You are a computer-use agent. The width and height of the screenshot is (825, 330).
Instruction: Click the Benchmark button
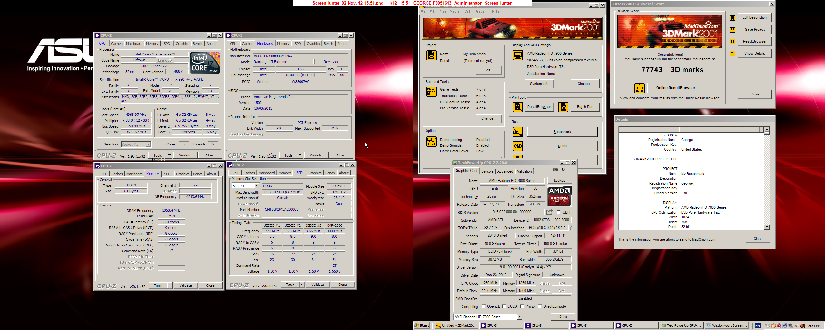coord(562,132)
